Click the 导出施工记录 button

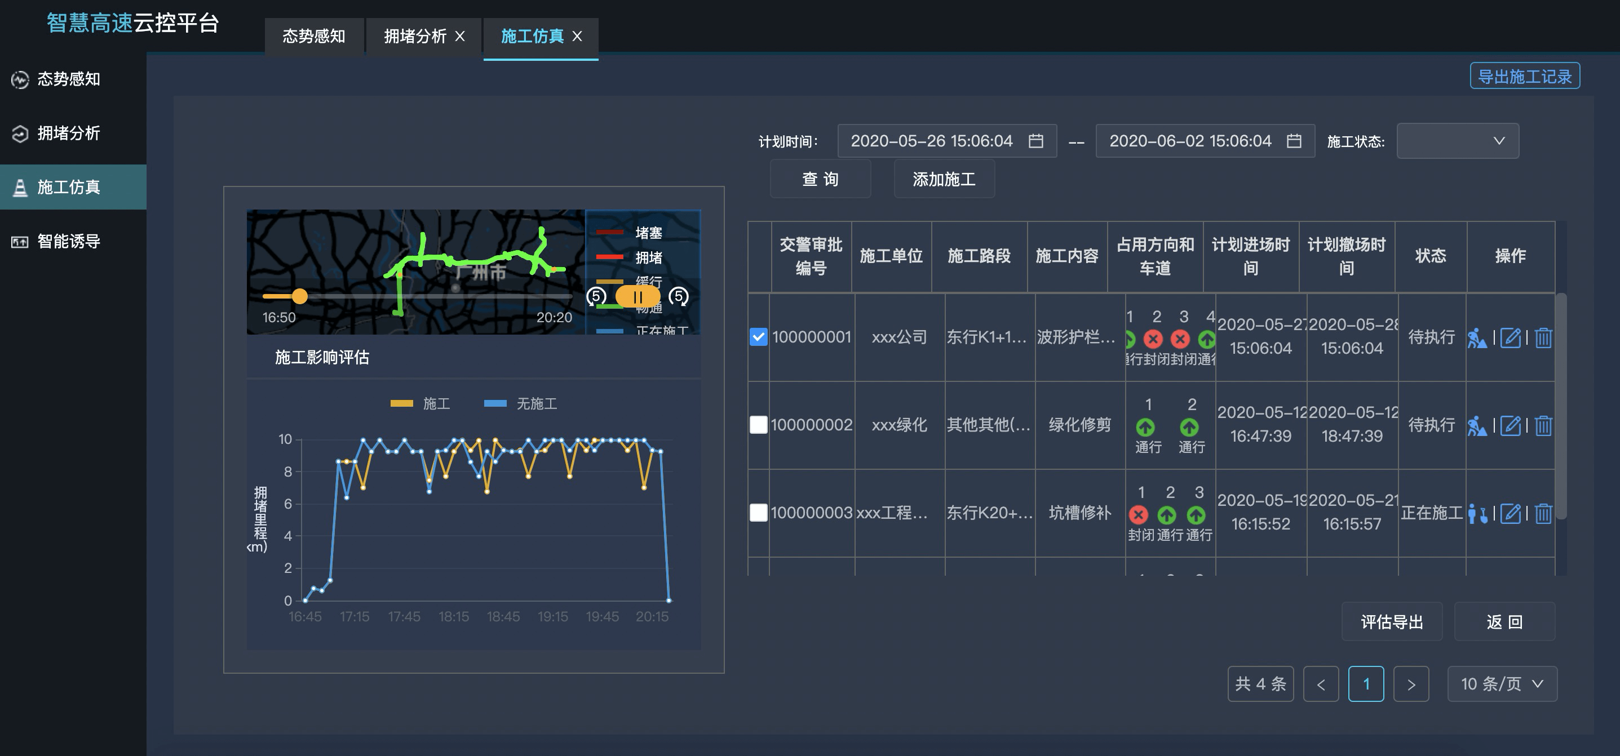(1524, 77)
